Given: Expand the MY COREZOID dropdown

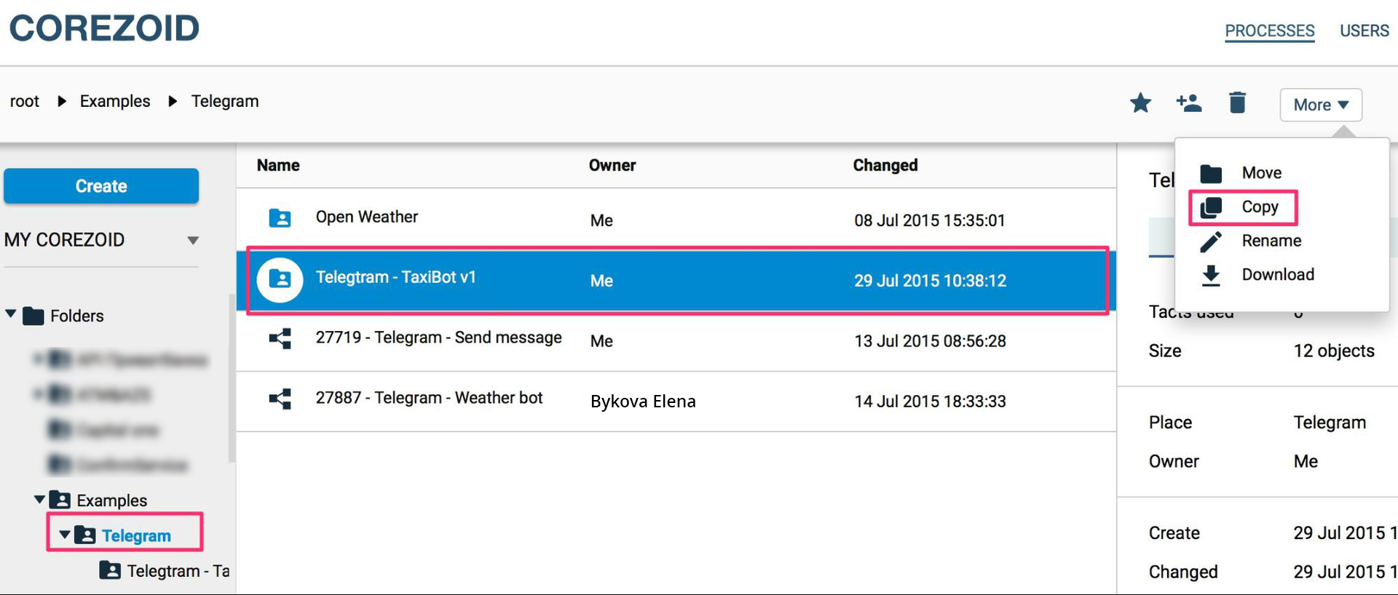Looking at the screenshot, I should 193,240.
